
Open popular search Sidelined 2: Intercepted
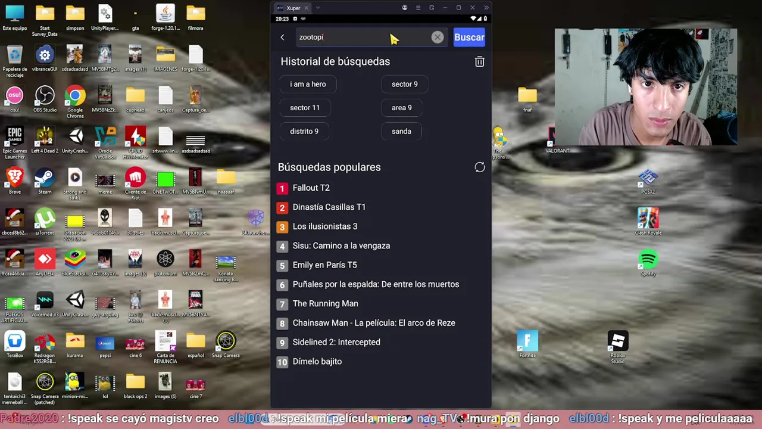[x=336, y=342]
